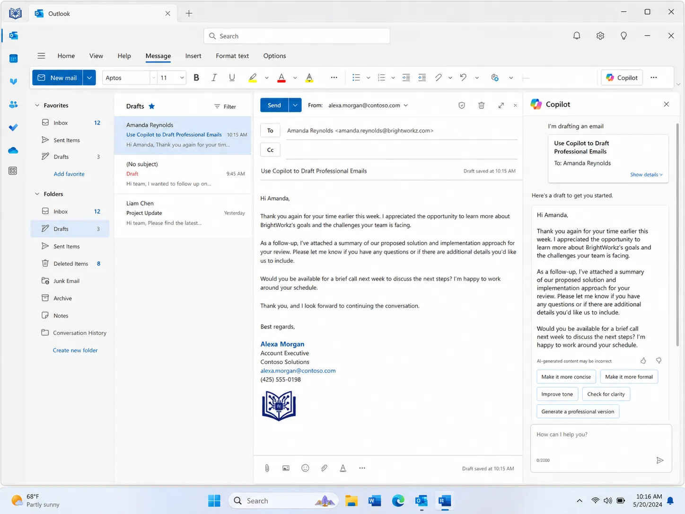
Task: Discard draft with trash icon
Action: (x=481, y=106)
